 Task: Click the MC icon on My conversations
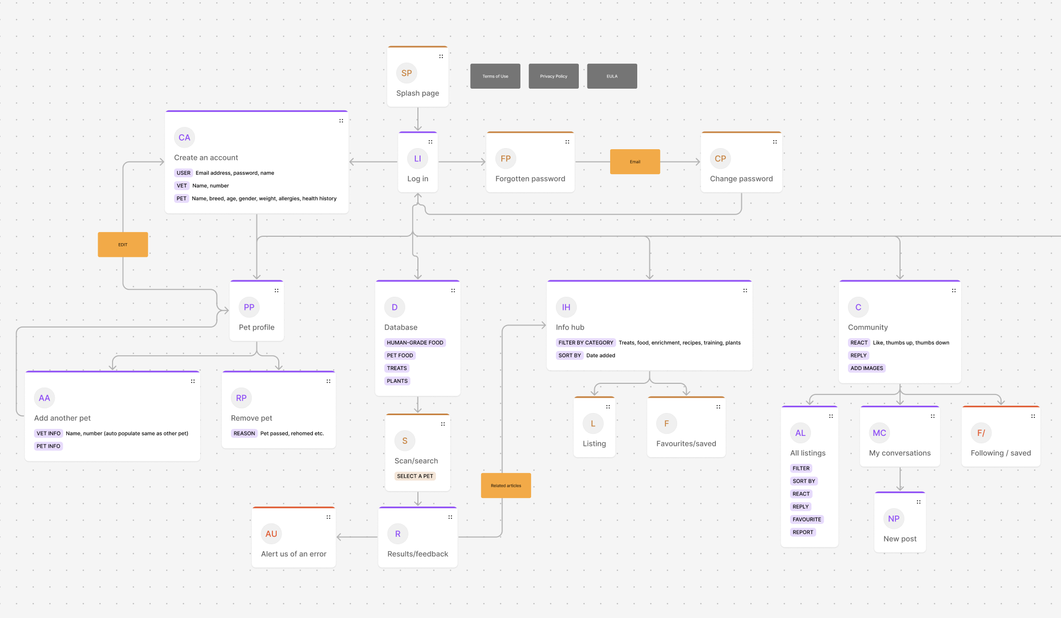pyautogui.click(x=879, y=433)
